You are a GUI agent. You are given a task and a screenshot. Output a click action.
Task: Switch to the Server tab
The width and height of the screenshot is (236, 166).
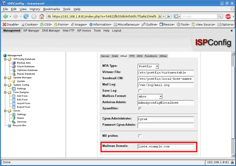point(105,56)
